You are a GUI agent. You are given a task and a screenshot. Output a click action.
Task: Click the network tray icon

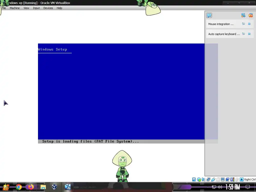[214, 187]
